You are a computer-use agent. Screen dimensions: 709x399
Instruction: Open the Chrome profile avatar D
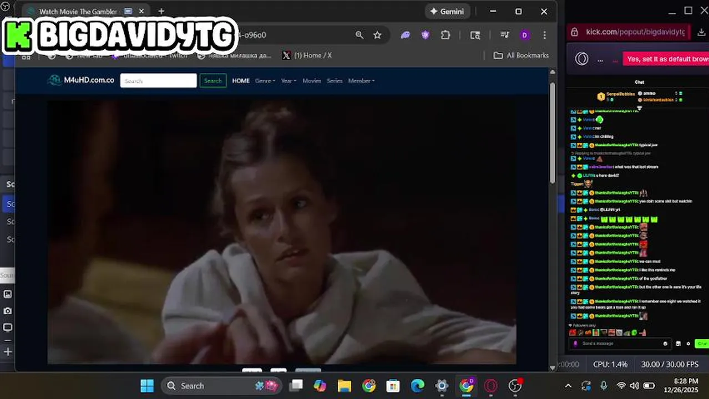click(524, 35)
